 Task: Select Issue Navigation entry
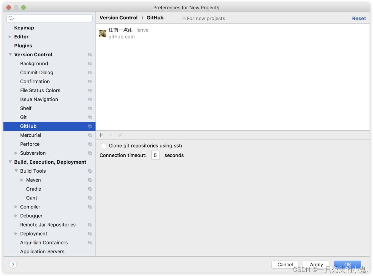point(39,99)
